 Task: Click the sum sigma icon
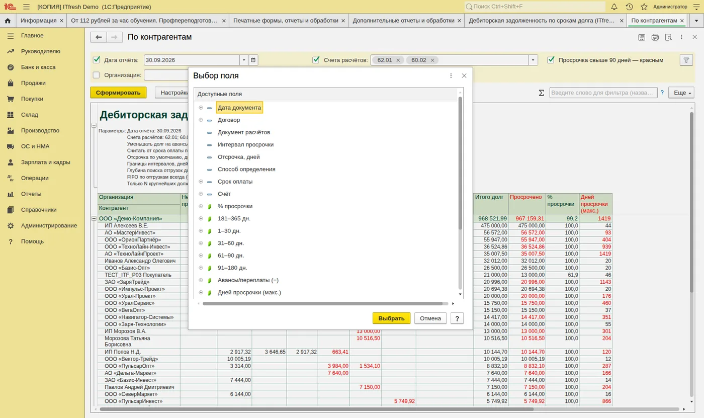pos(542,93)
